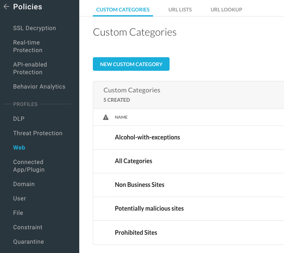This screenshot has width=284, height=253.
Task: Select the Non Business Sites row
Action: [x=139, y=185]
